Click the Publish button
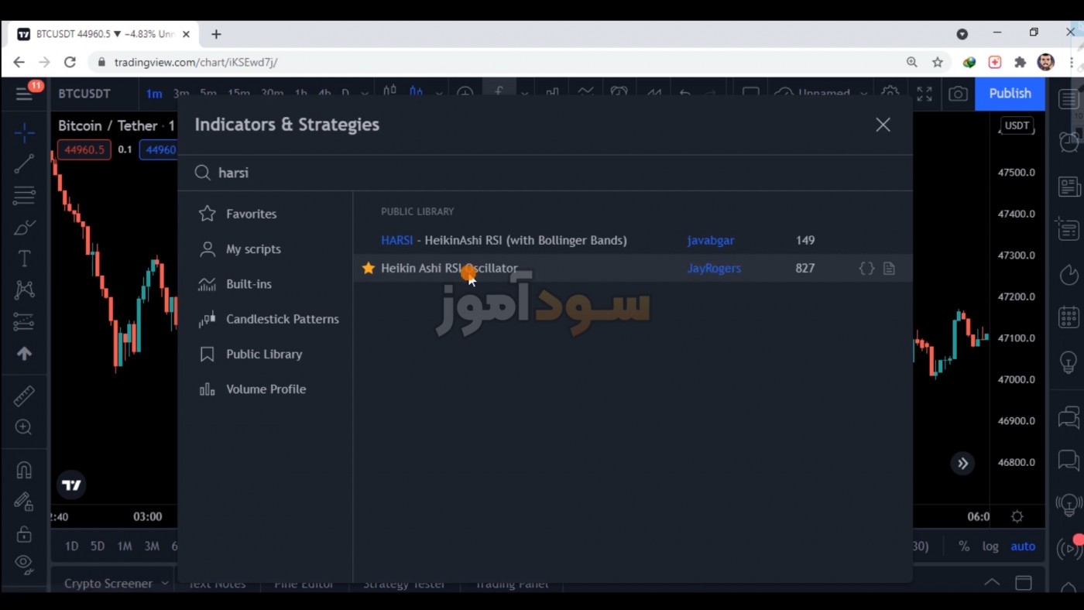 [1010, 94]
